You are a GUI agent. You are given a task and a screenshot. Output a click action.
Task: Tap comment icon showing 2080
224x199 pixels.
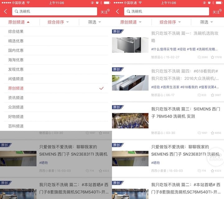(x=199, y=57)
